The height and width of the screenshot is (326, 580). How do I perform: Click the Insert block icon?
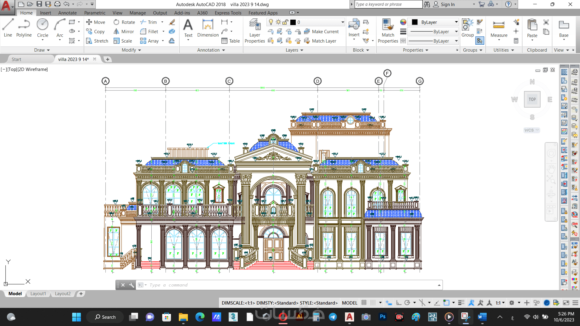[x=354, y=28]
